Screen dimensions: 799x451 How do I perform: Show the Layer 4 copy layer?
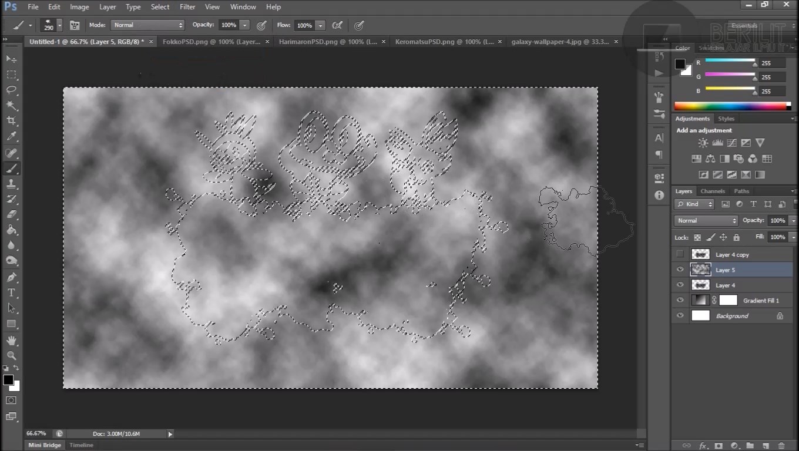coord(680,254)
